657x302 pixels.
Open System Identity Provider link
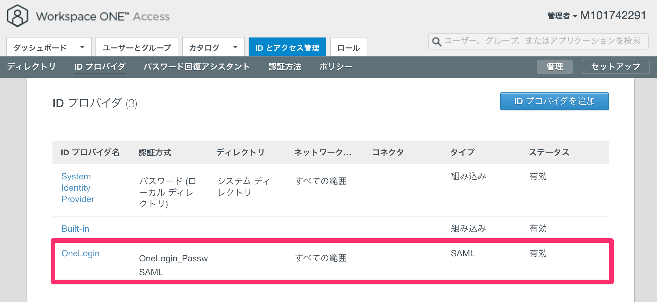(78, 188)
